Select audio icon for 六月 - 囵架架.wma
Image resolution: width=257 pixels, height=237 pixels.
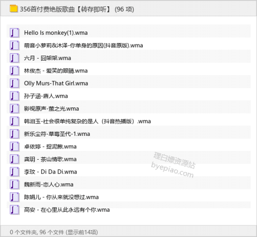coord(15,58)
